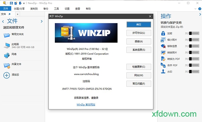202x122 pixels.
Task: Click the WinZip(R) 24.0 Pro version text
Action: coord(87,49)
